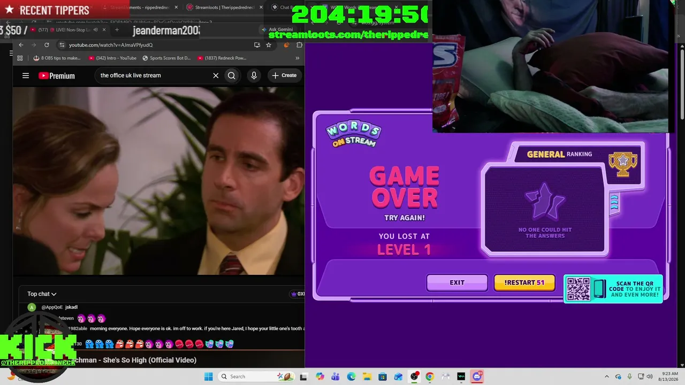Launch Copilot from the taskbar
This screenshot has width=685, height=385.
[x=320, y=376]
